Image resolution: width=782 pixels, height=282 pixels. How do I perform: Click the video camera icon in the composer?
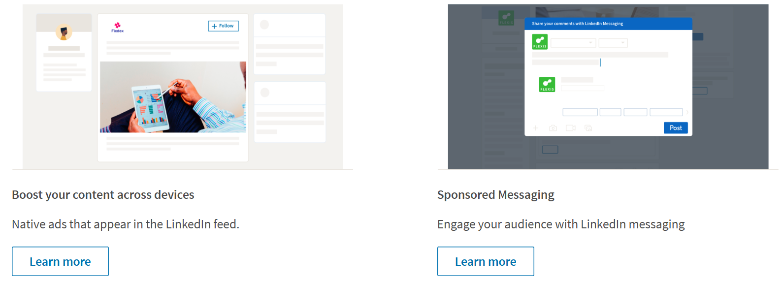(x=571, y=128)
